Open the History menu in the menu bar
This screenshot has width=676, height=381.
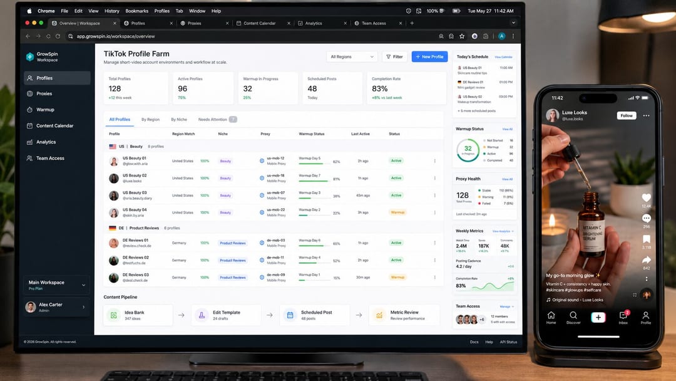(x=111, y=11)
